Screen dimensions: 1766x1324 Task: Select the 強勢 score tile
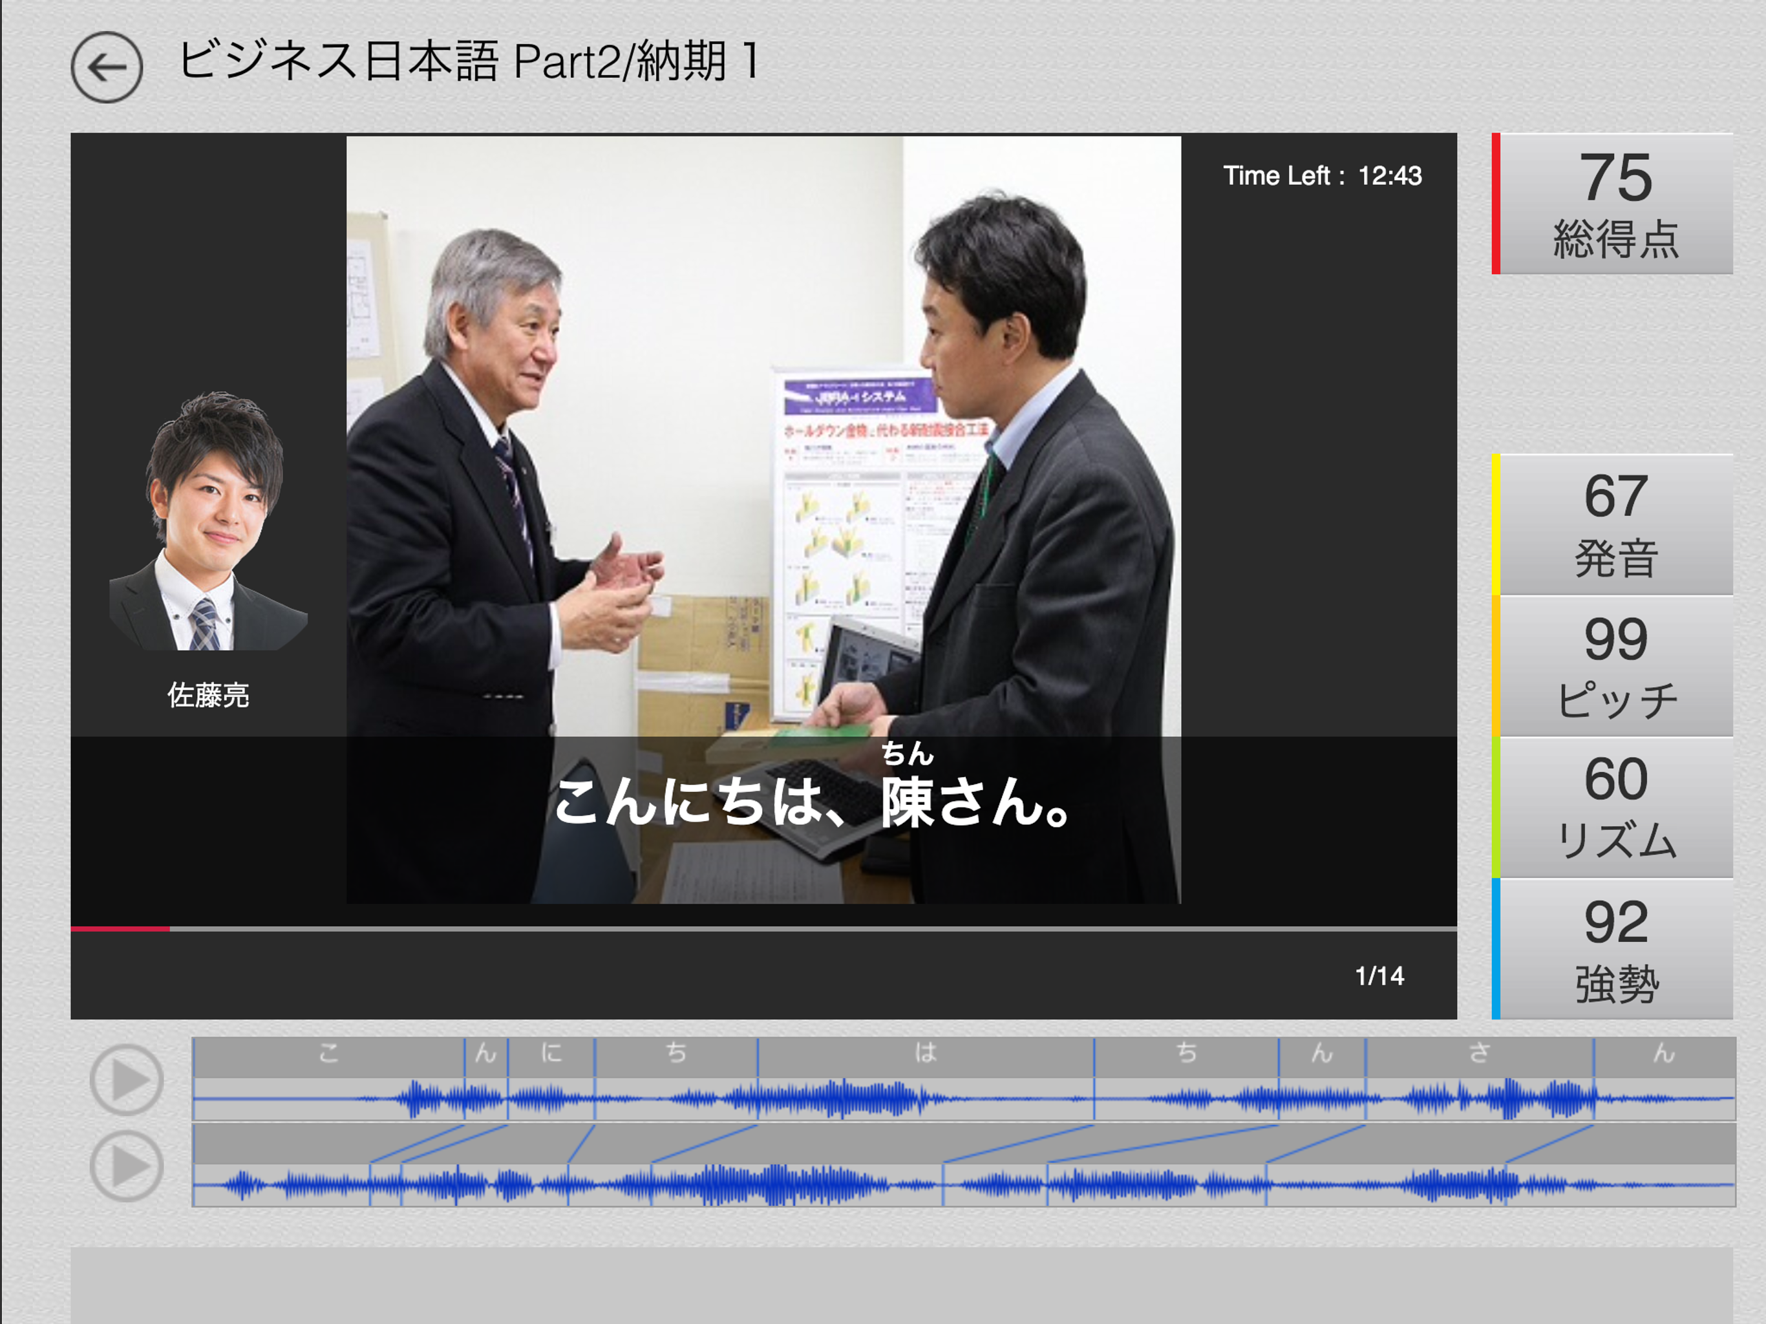tap(1614, 950)
